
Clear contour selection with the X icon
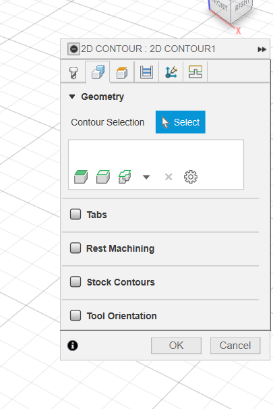pos(169,177)
